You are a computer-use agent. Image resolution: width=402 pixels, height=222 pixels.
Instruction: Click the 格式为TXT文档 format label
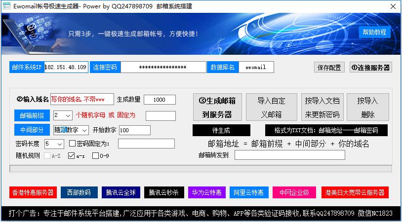(x=326, y=130)
